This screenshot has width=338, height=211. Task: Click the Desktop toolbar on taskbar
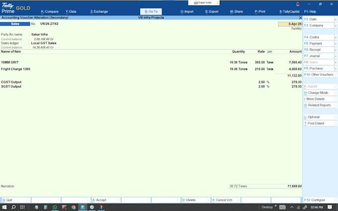coord(267,207)
